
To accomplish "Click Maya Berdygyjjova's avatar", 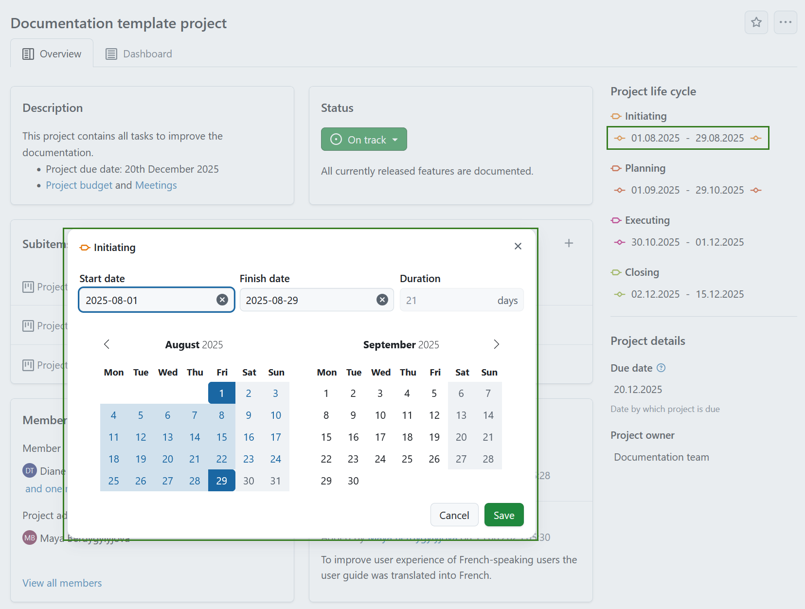I will [29, 537].
